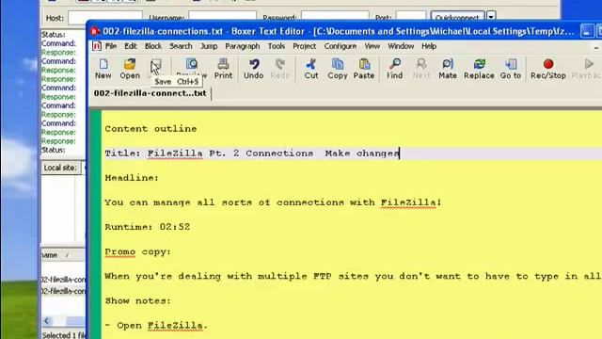
Task: Click the Password field in FileZilla
Action: click(335, 17)
